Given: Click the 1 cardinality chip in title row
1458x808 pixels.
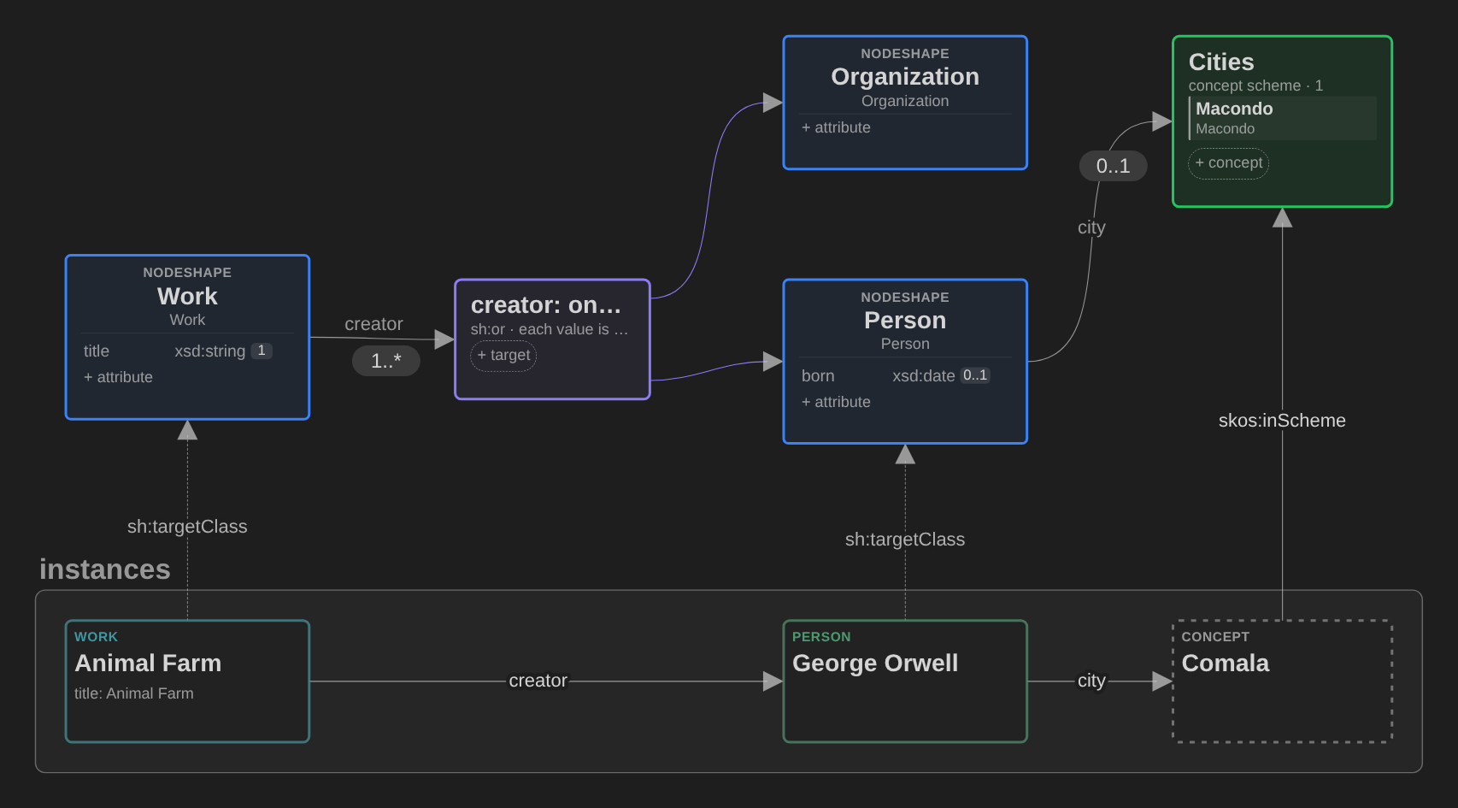Looking at the screenshot, I should coord(262,351).
